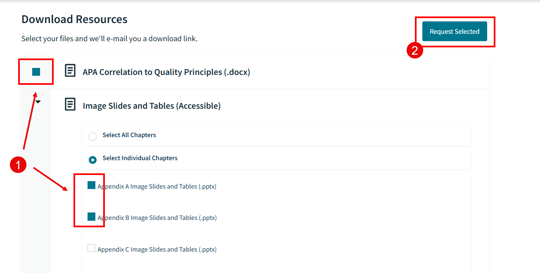The width and height of the screenshot is (540, 273).
Task: Click document icon beside Image Slides and Tables
Action: point(70,104)
